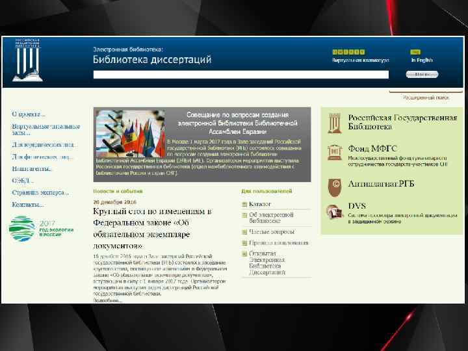This screenshot has width=468, height=351.
Task: Open the Об электронной библиотеке link
Action: (271, 218)
